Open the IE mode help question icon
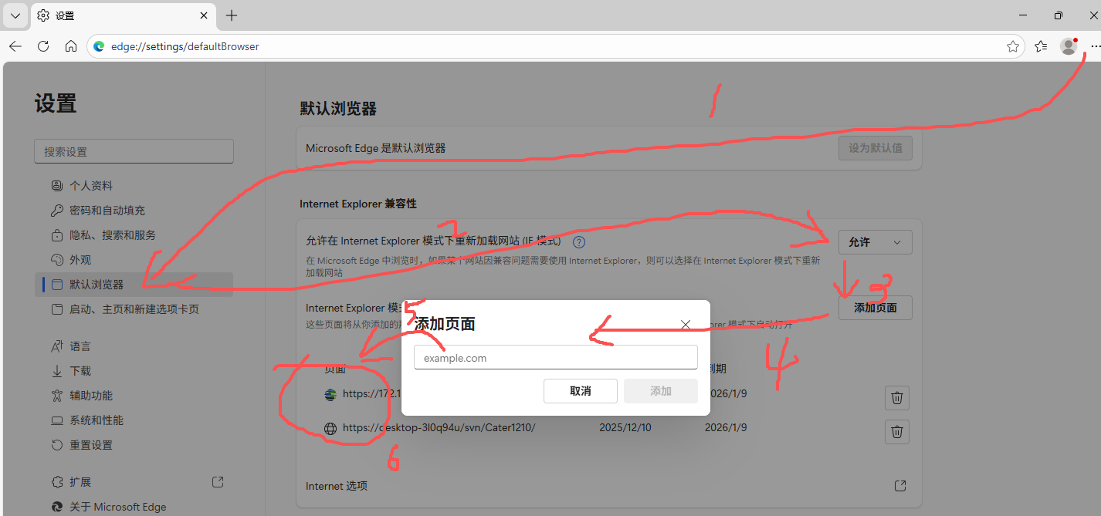The width and height of the screenshot is (1101, 516). 579,242
